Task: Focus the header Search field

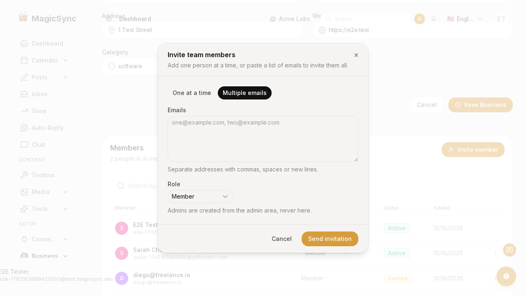Action: (366, 19)
